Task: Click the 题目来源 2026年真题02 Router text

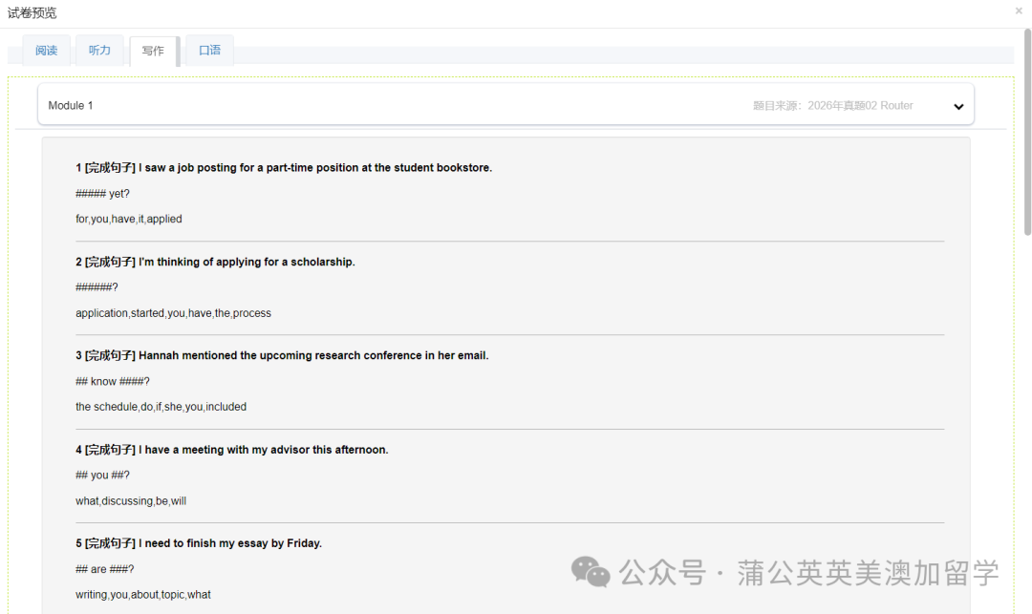Action: click(x=832, y=106)
